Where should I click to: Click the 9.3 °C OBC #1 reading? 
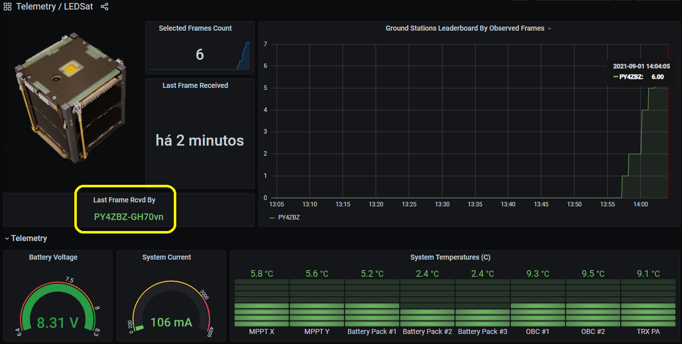[538, 274]
